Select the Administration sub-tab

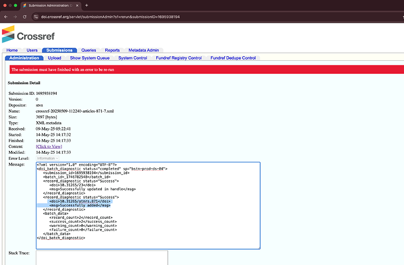pos(24,58)
